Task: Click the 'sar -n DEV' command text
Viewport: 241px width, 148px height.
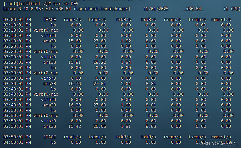Action: pyautogui.click(x=66, y=3)
